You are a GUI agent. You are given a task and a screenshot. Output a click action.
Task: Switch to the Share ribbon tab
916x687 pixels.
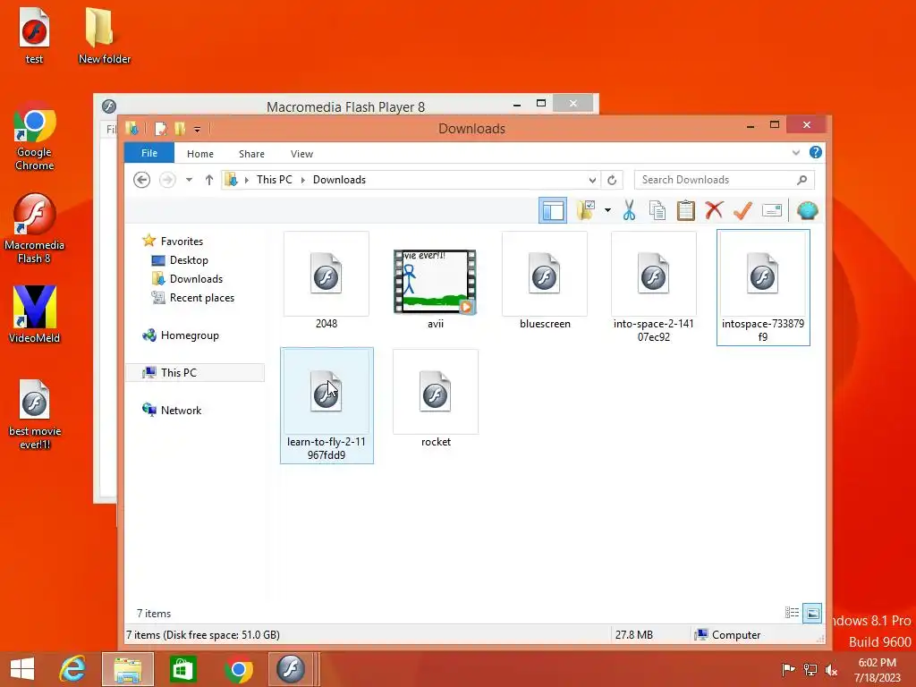(x=251, y=154)
